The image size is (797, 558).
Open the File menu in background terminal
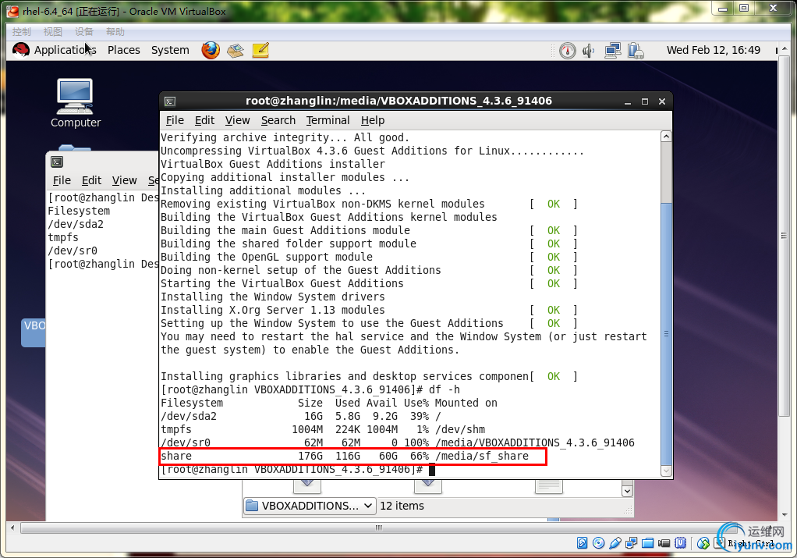click(x=62, y=180)
